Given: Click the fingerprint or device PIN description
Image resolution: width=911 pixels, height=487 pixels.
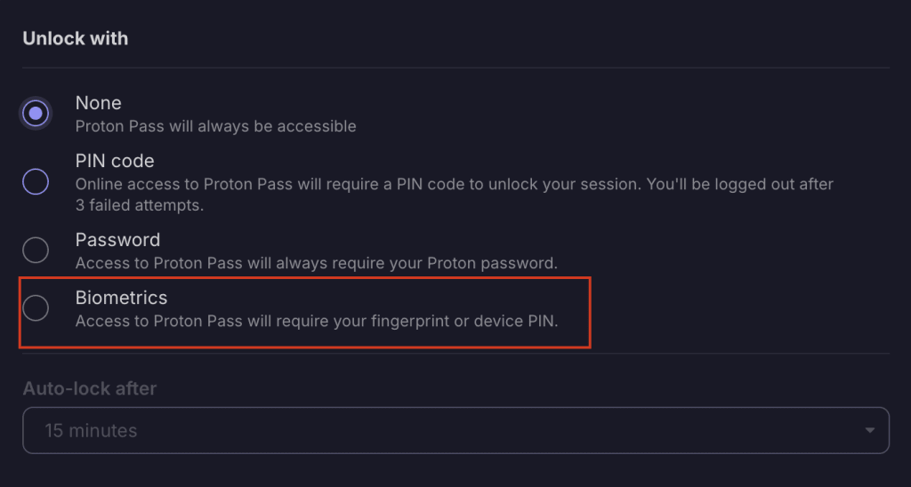Looking at the screenshot, I should (x=316, y=321).
